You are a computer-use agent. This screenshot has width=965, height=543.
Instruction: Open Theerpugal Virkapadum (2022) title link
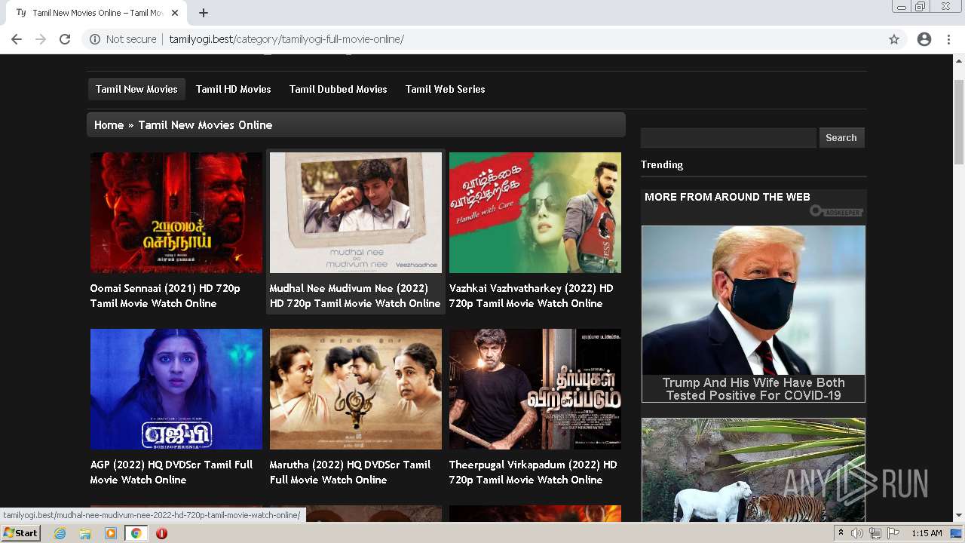533,472
